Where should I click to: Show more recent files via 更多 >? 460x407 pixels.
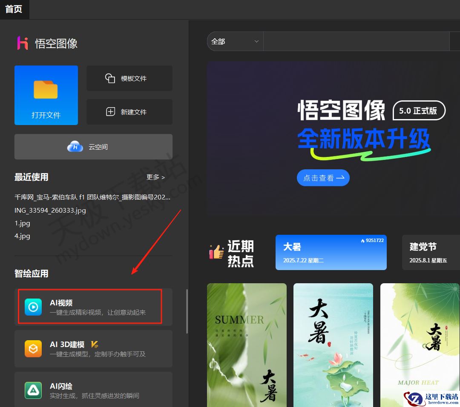click(155, 177)
